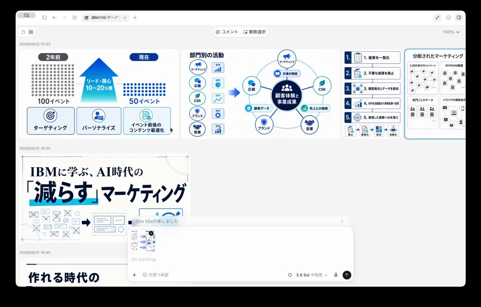Select the 分断されたマーケティング image
Image resolution: width=481 pixels, height=307 pixels.
click(435, 94)
